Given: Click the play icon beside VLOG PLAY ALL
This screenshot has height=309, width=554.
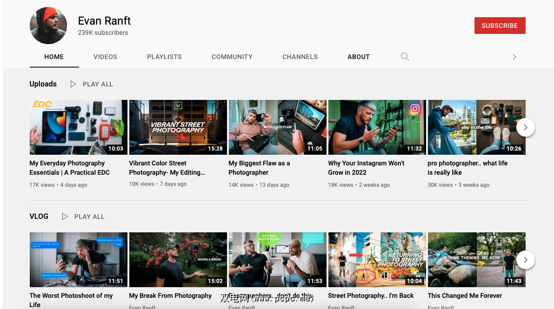Looking at the screenshot, I should coord(65,217).
